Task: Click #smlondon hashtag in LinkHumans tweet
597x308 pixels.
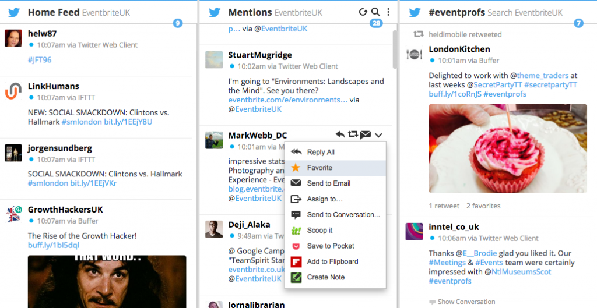Action: click(82, 122)
